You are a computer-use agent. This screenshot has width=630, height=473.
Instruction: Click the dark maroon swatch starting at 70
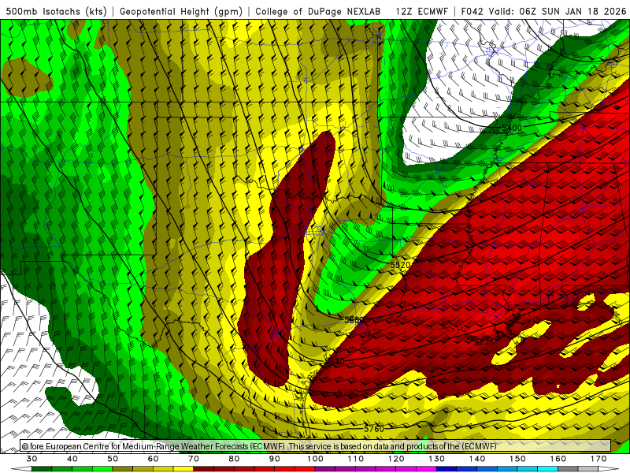coord(204,469)
